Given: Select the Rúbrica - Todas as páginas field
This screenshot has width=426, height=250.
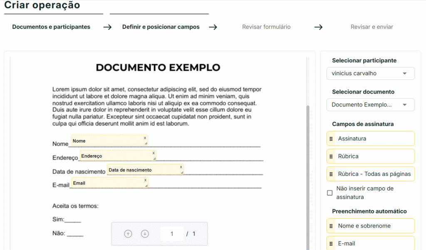Looking at the screenshot, I should 374,174.
